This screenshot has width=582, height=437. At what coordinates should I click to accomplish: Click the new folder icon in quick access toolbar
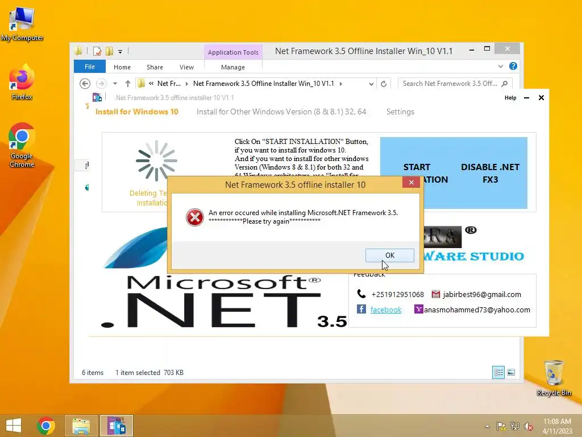click(110, 51)
